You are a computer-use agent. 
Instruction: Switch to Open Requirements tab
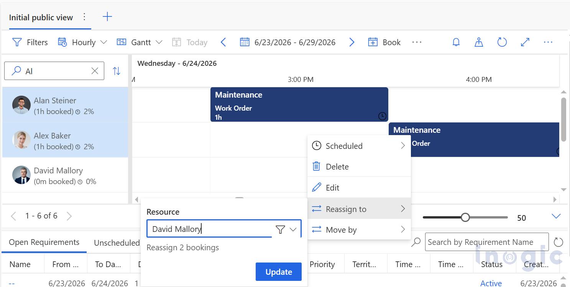44,242
